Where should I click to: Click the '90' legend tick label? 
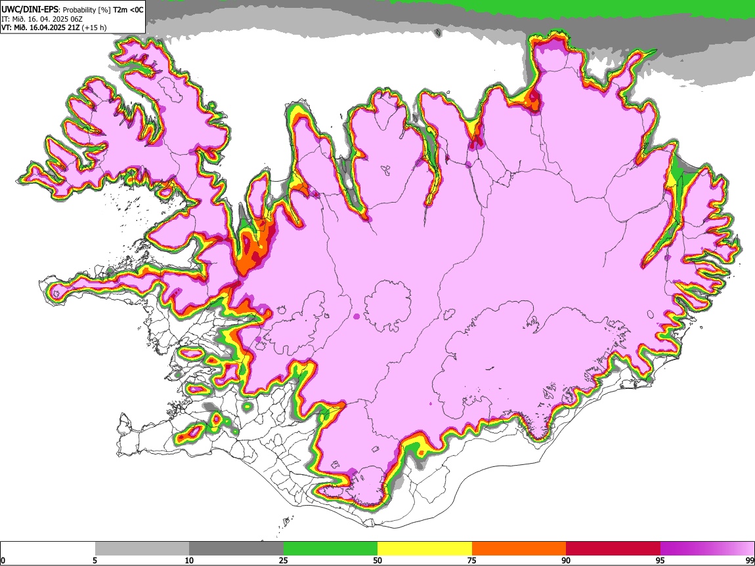click(566, 561)
